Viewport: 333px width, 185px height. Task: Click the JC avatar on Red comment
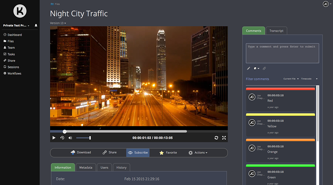point(252,97)
